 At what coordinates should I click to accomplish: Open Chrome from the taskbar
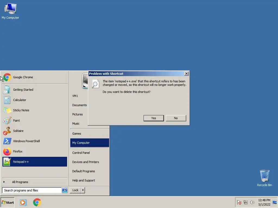tap(37, 202)
